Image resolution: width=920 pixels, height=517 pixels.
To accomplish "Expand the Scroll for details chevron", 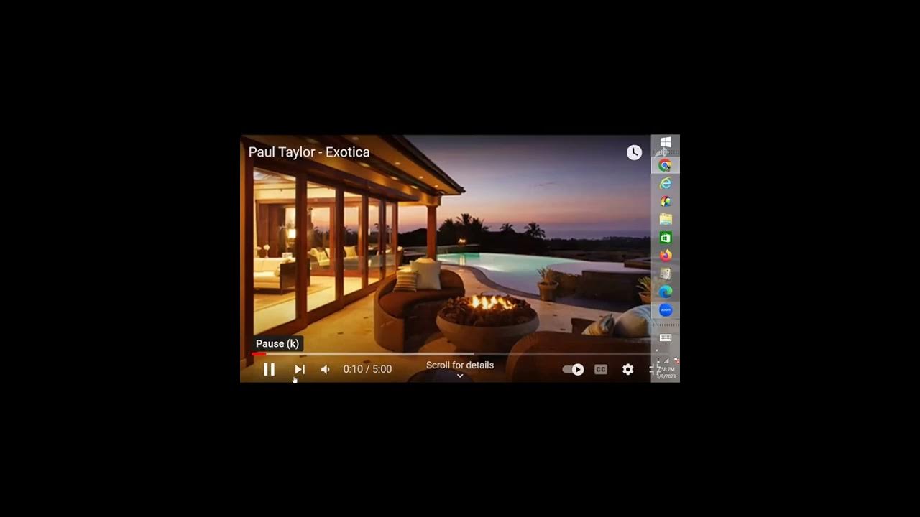I will pos(460,376).
